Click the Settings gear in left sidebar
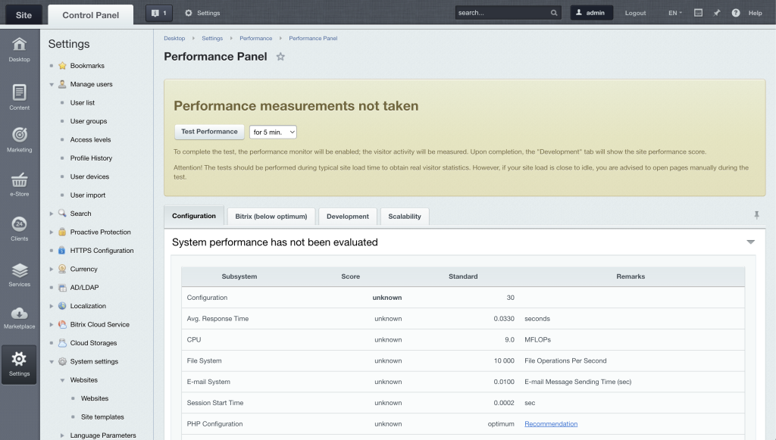 pyautogui.click(x=19, y=364)
